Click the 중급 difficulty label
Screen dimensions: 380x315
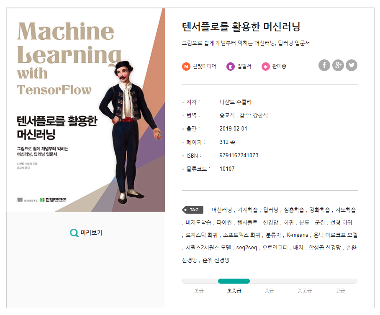tap(269, 291)
